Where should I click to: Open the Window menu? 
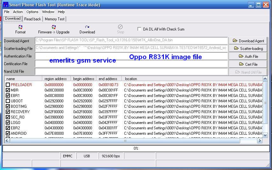pyautogui.click(x=48, y=12)
